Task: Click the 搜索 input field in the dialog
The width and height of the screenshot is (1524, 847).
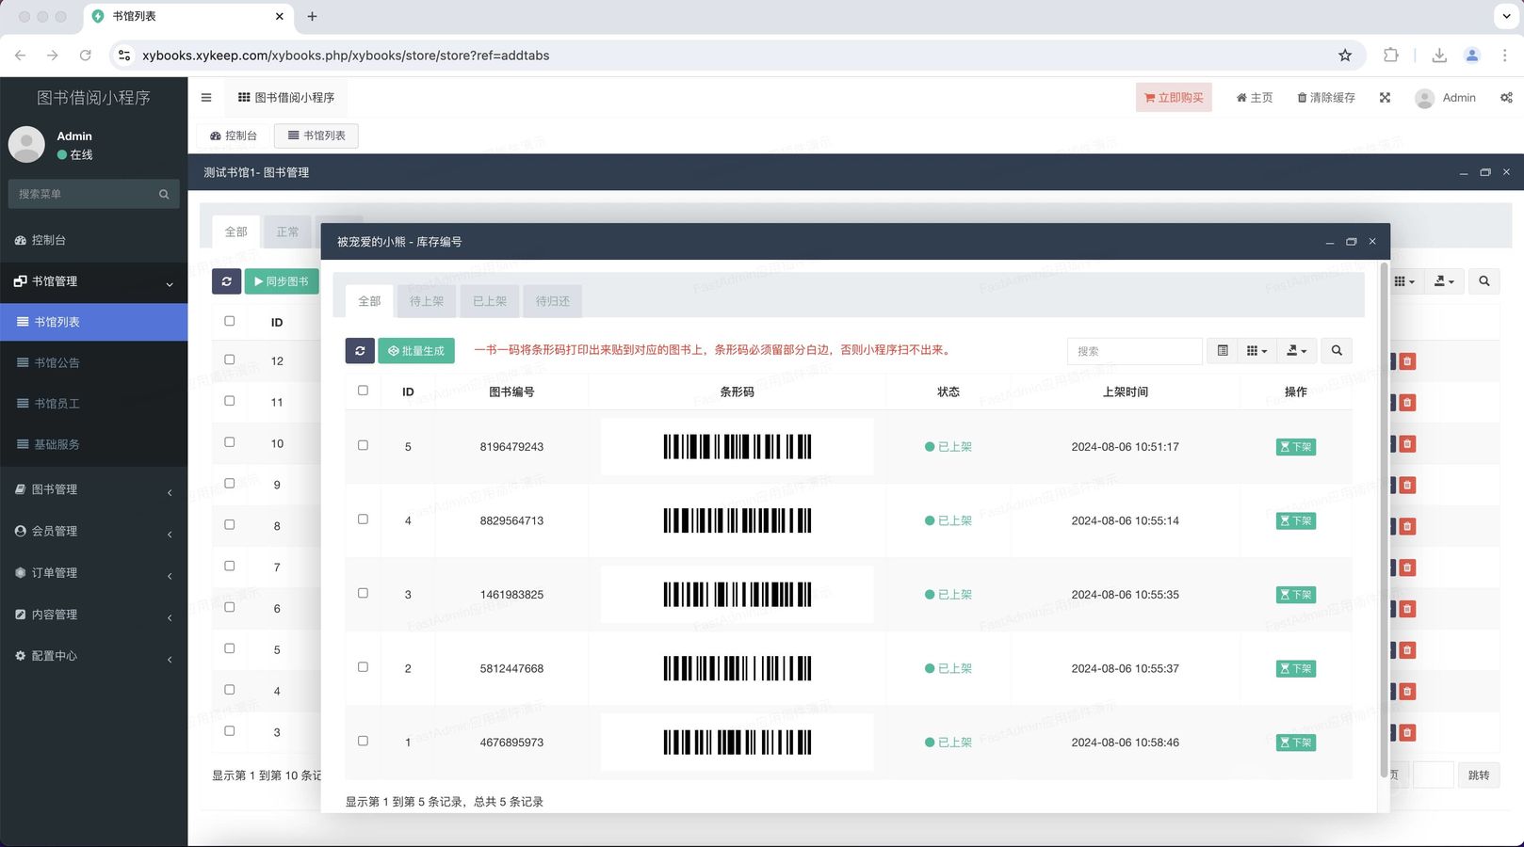Action: 1134,351
